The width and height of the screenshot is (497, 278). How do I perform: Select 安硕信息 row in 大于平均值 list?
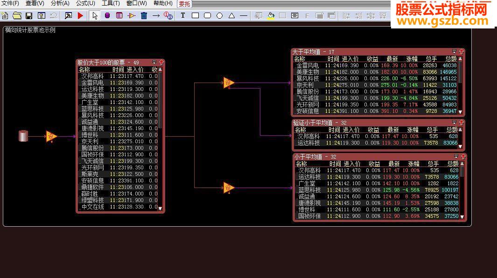click(376, 111)
